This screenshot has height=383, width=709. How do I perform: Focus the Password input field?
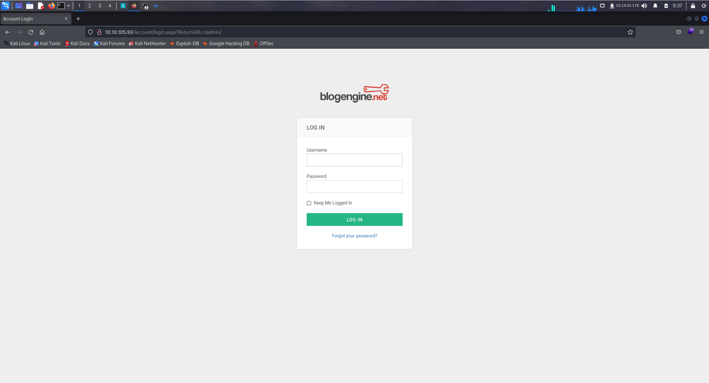click(354, 187)
